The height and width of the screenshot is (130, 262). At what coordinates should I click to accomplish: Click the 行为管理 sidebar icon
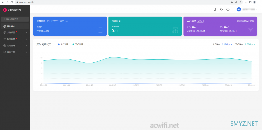(5, 46)
